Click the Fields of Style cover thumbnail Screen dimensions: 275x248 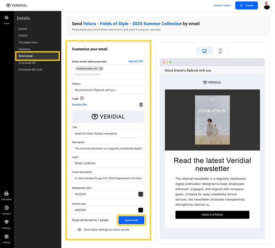212,120
